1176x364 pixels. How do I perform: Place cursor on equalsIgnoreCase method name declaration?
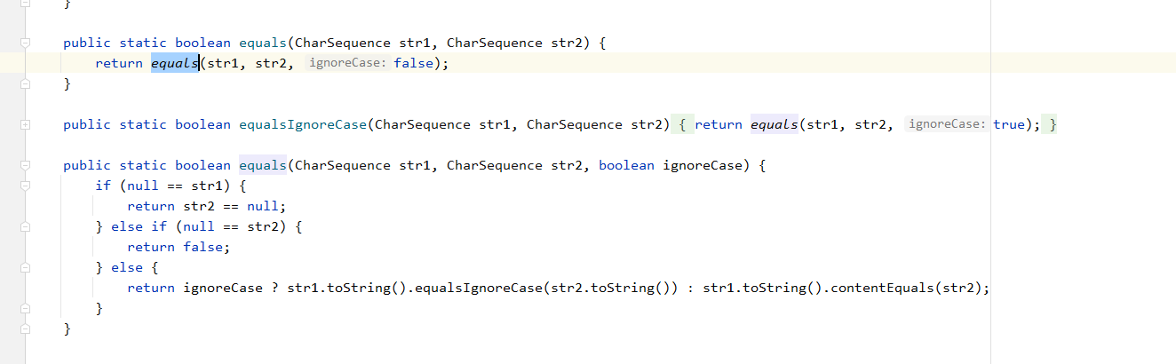click(x=303, y=125)
